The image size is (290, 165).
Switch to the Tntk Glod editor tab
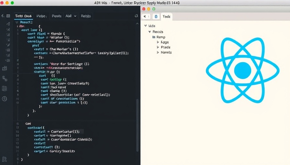tap(23, 16)
